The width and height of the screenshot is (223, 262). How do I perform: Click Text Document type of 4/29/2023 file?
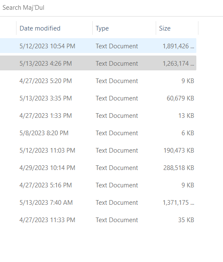pos(117,168)
